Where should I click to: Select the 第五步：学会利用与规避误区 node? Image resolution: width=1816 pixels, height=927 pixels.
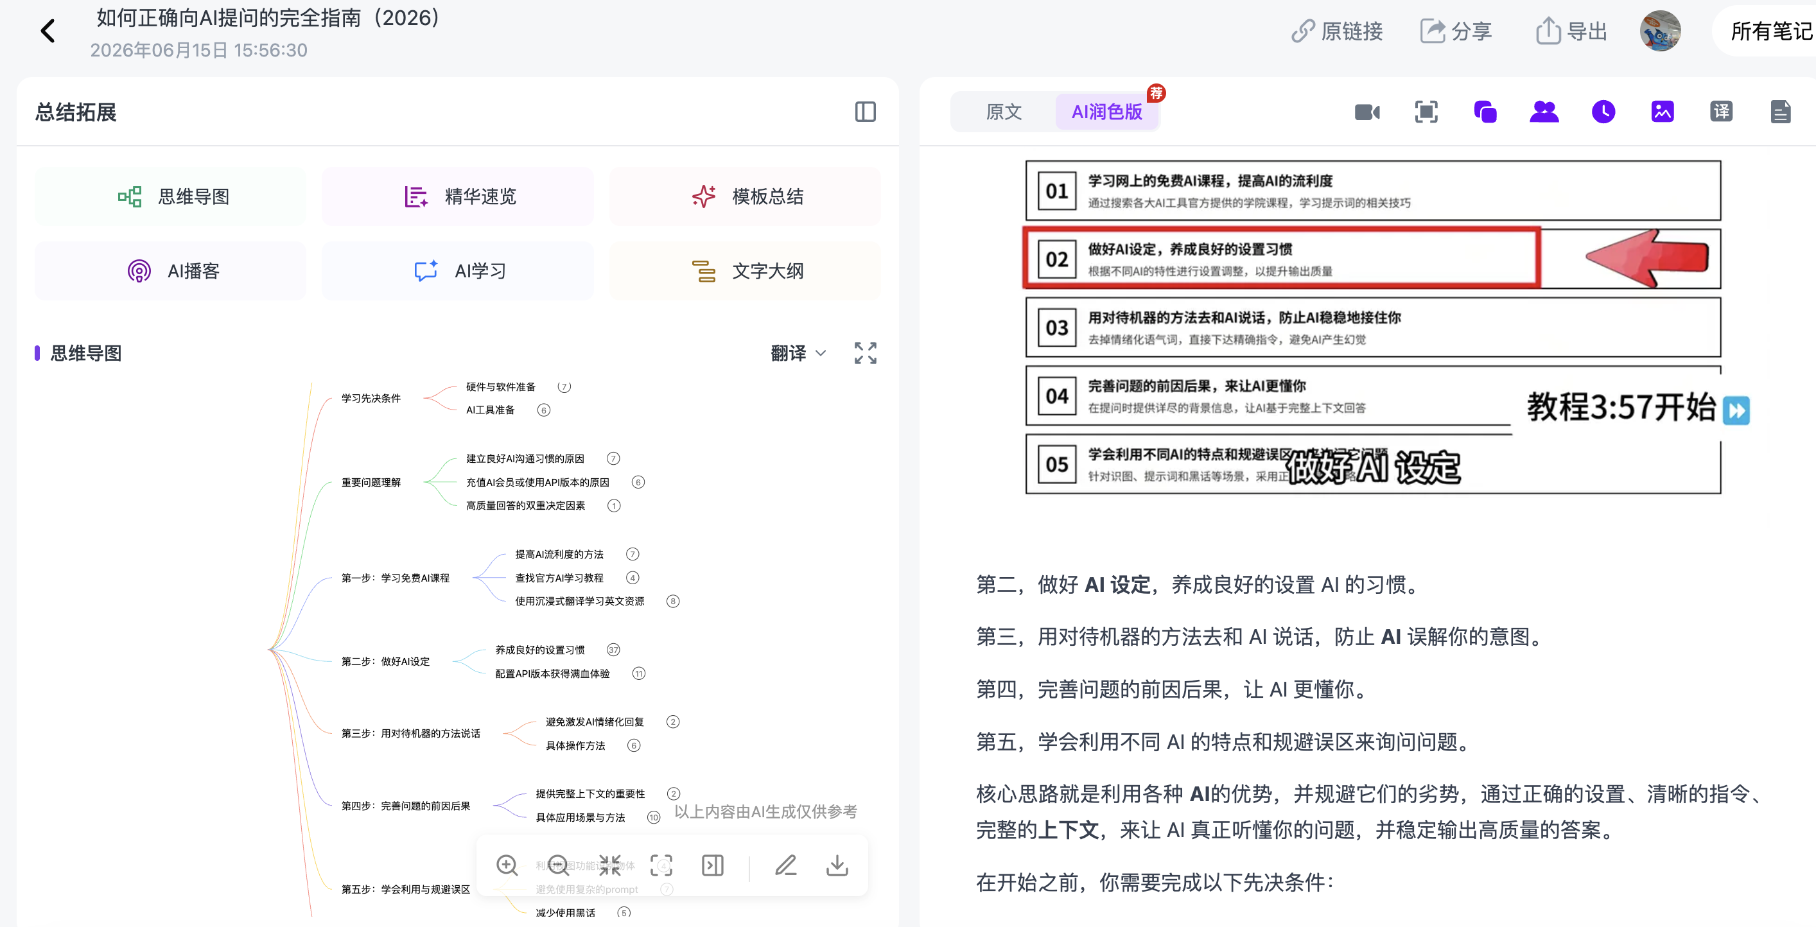[406, 890]
